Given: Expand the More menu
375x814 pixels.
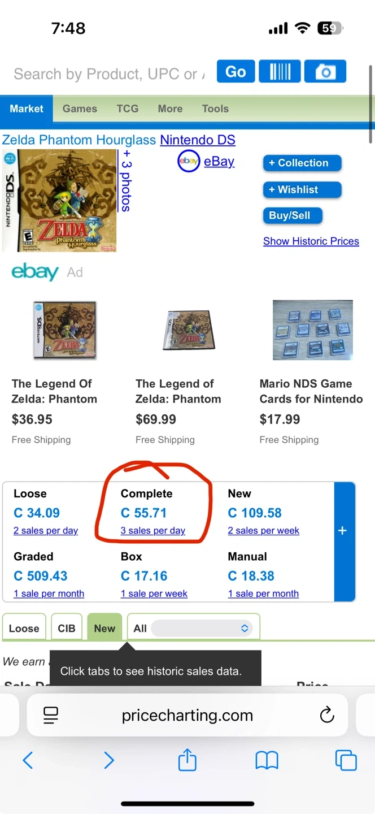Looking at the screenshot, I should click(170, 109).
